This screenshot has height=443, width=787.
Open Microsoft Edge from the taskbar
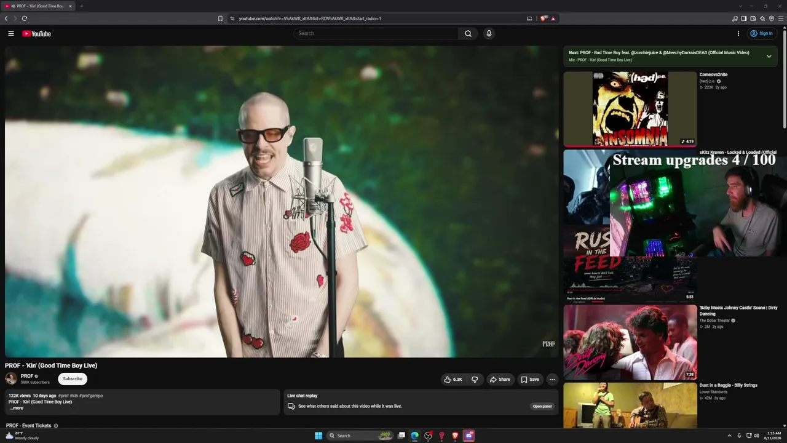point(415,436)
